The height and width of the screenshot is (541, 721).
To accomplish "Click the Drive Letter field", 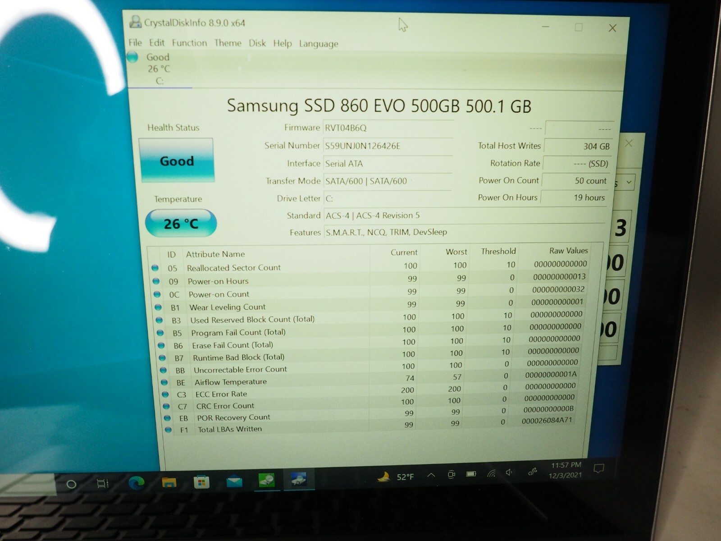I will click(388, 198).
